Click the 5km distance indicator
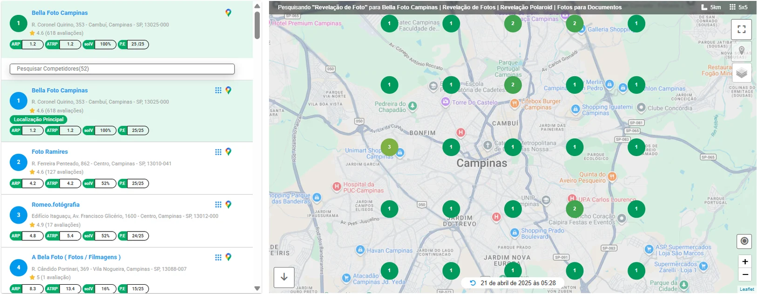The width and height of the screenshot is (757, 294). [711, 7]
